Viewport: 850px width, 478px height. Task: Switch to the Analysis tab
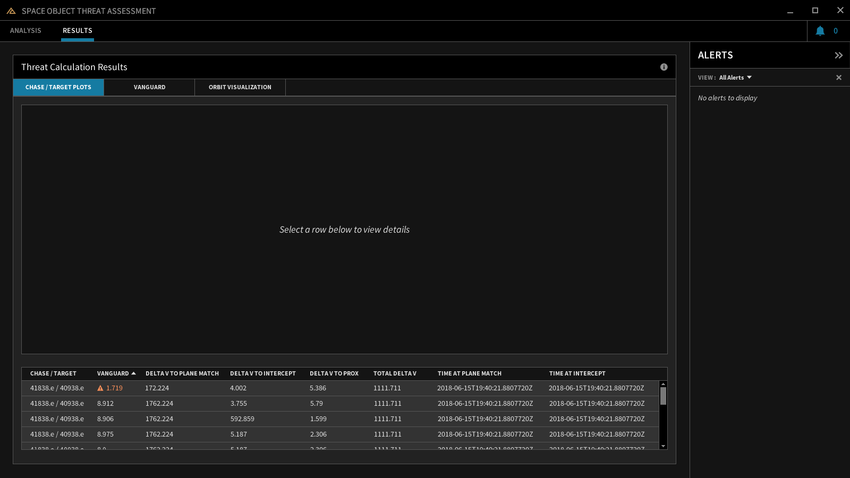click(25, 31)
